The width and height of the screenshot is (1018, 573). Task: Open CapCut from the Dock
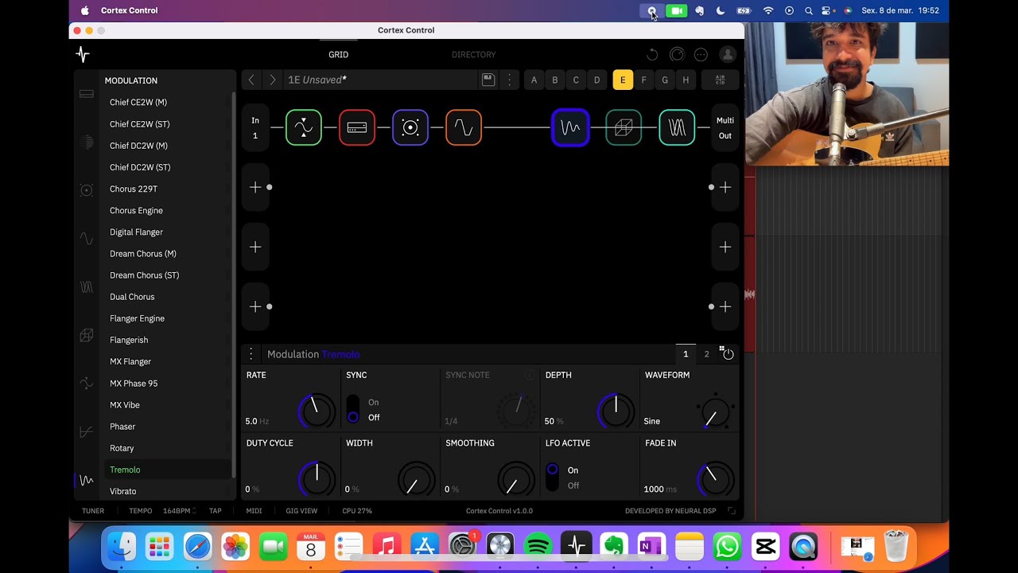[765, 547]
